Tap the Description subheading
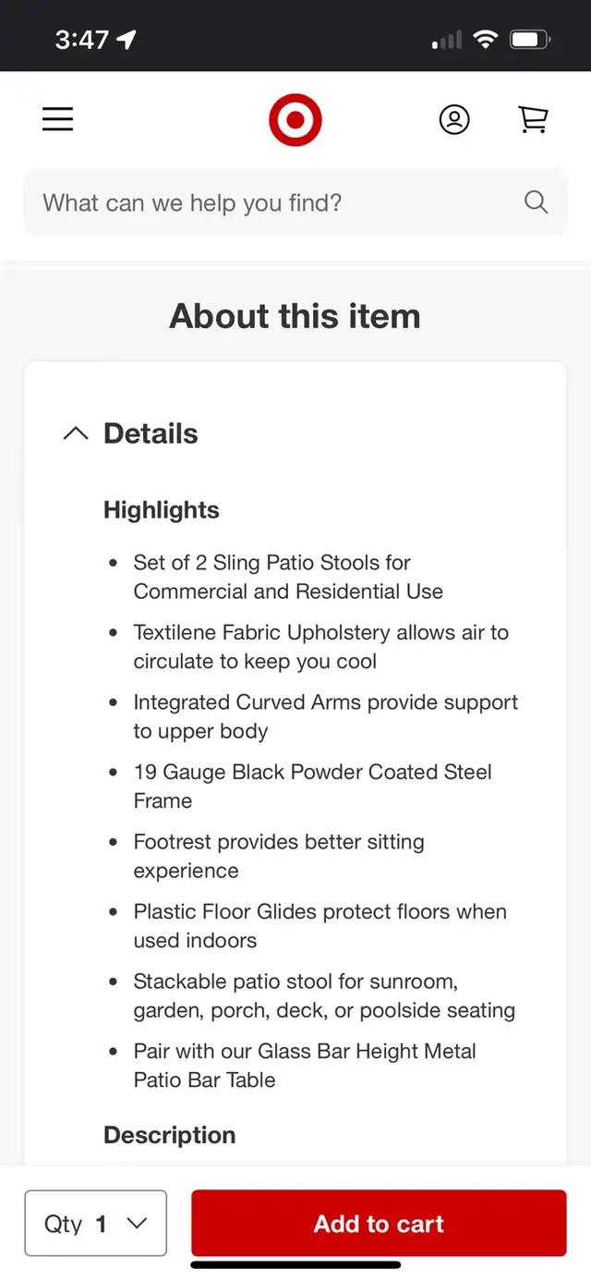 [170, 1135]
